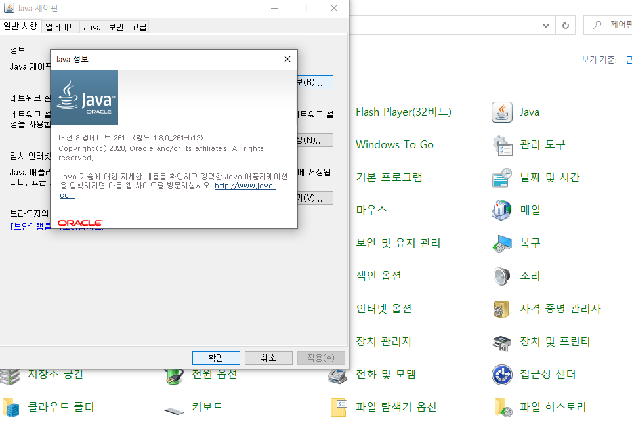The width and height of the screenshot is (632, 426).
Task: Open the 관리 도구 icon
Action: 502,145
